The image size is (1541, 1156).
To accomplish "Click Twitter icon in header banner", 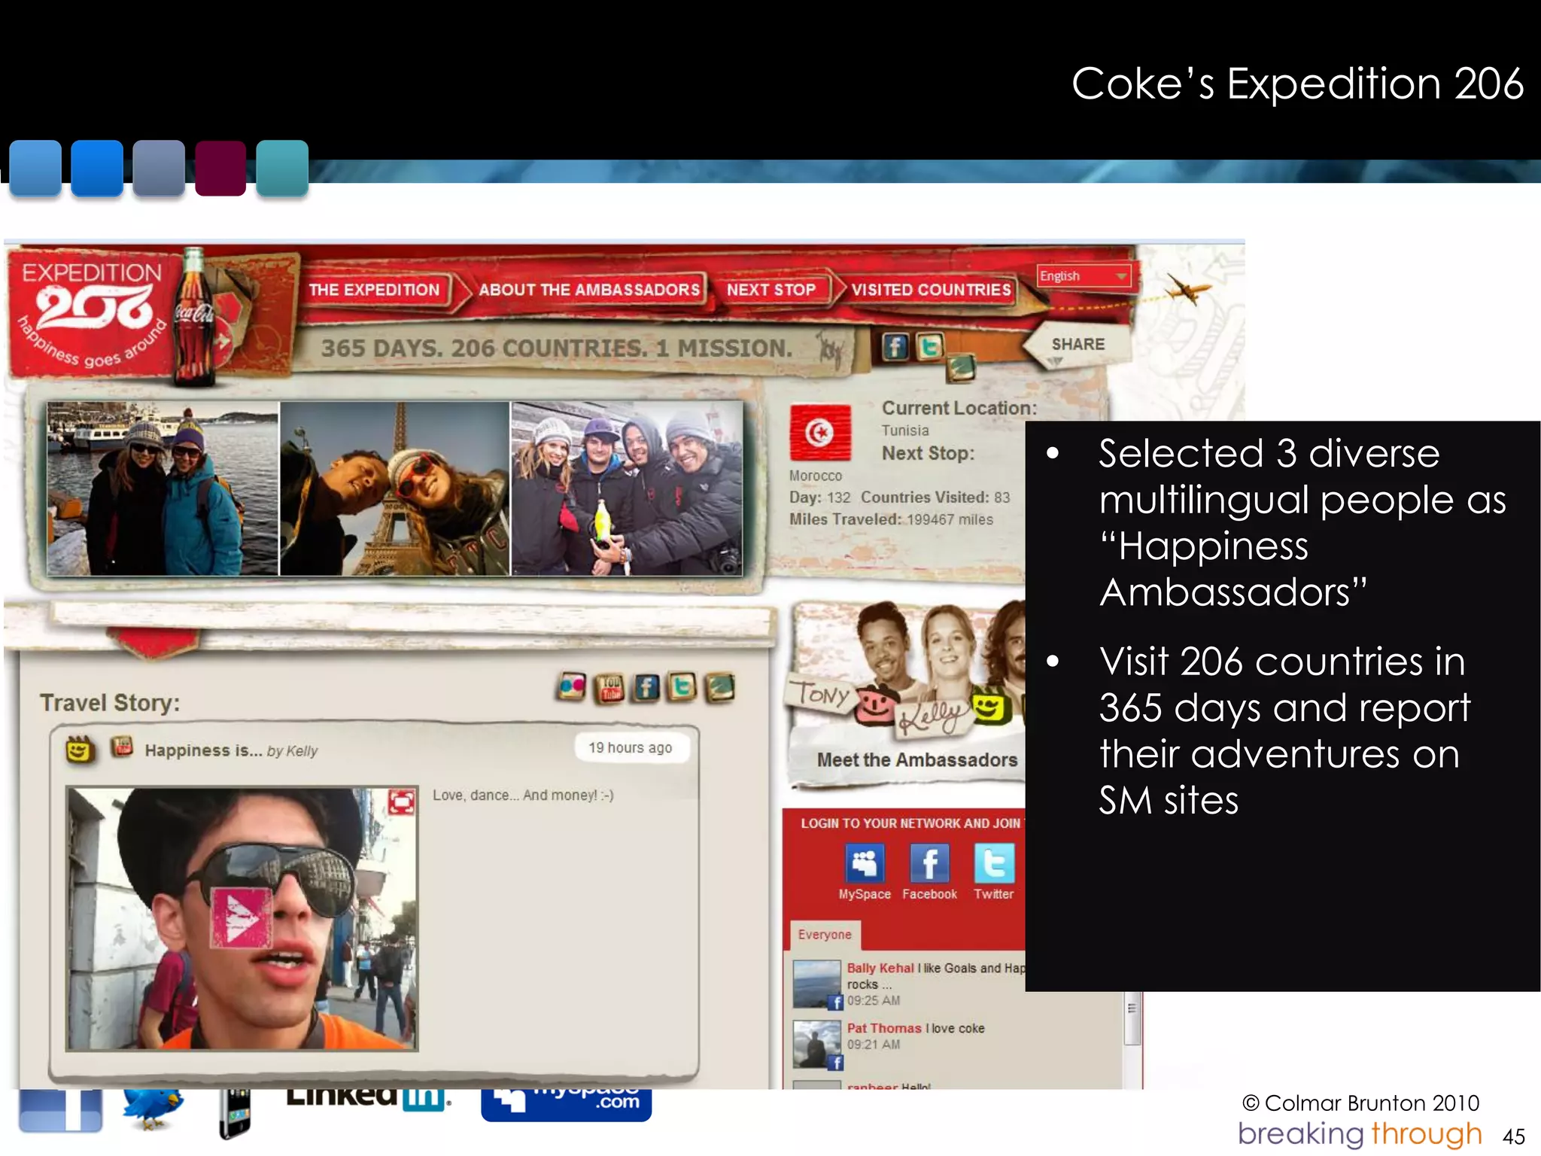I will coord(929,347).
